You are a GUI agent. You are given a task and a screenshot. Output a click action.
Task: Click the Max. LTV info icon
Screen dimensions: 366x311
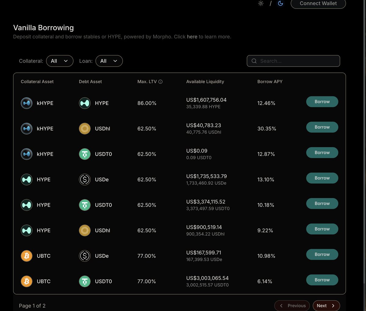(160, 82)
